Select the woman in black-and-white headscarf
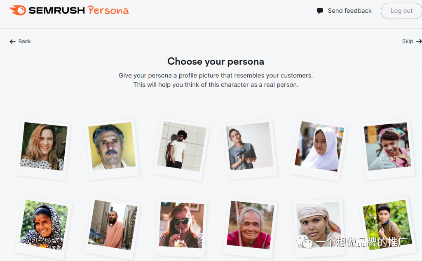422x261 pixels. coord(43,225)
